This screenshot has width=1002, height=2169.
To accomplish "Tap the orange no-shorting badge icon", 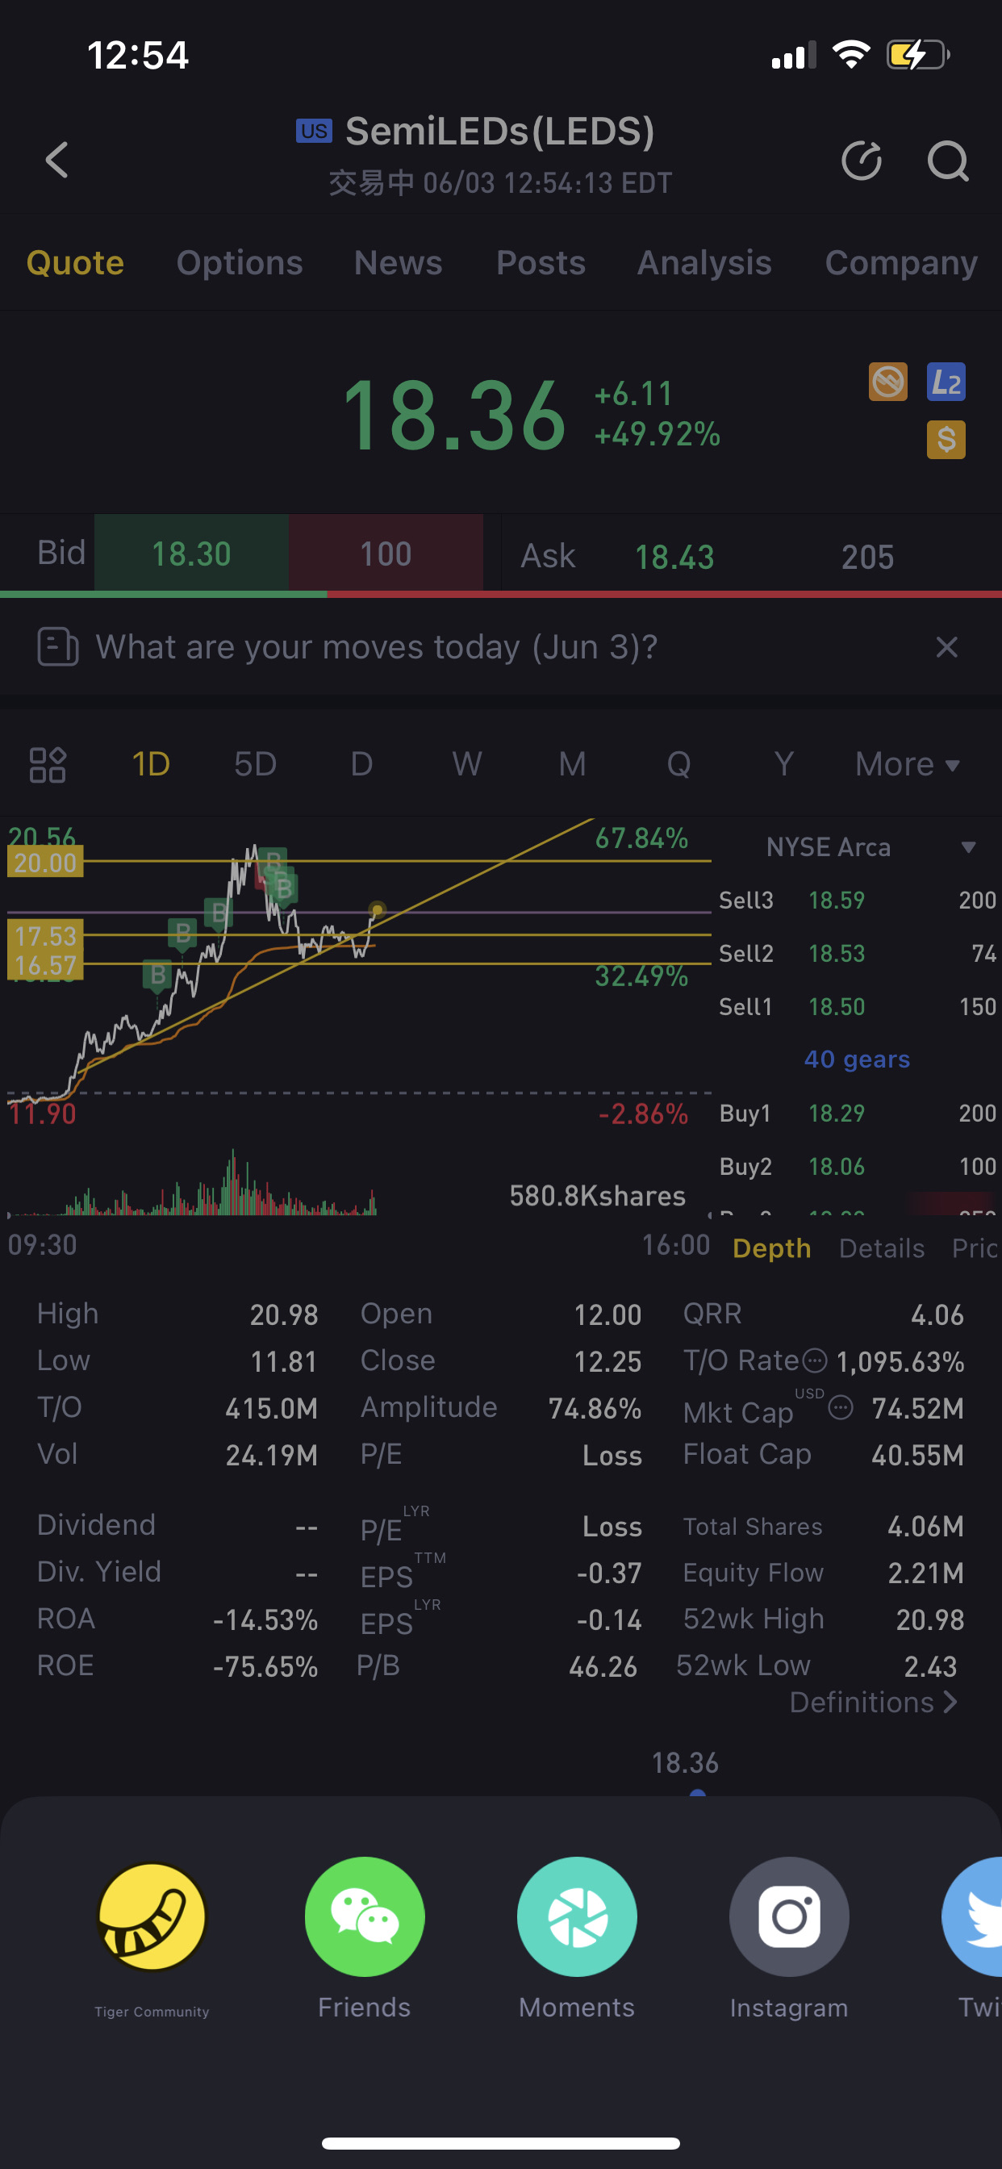I will (x=888, y=382).
